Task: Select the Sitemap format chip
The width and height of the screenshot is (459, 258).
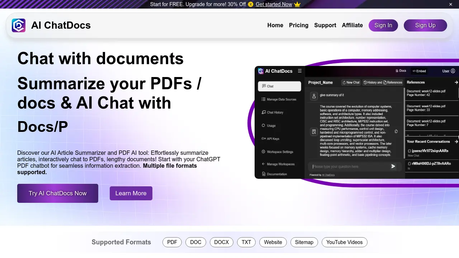Action: point(304,242)
